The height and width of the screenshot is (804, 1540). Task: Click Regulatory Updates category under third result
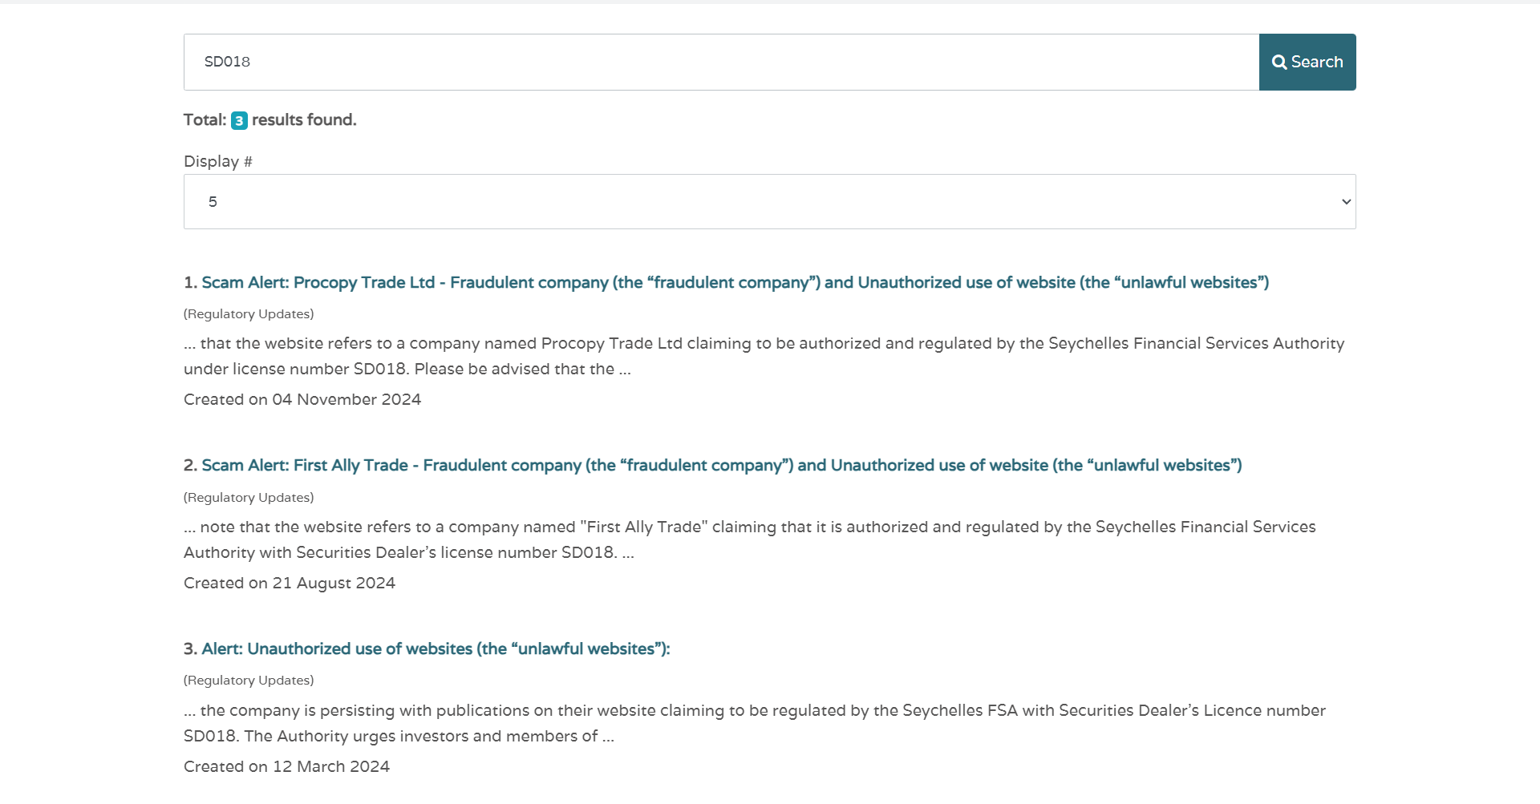click(x=249, y=680)
